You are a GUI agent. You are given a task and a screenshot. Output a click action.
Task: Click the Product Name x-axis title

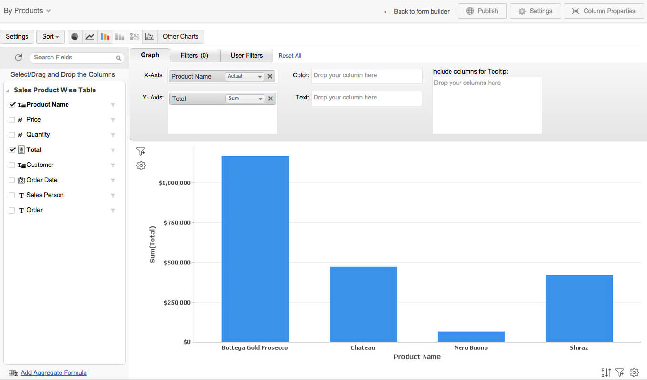click(x=417, y=357)
